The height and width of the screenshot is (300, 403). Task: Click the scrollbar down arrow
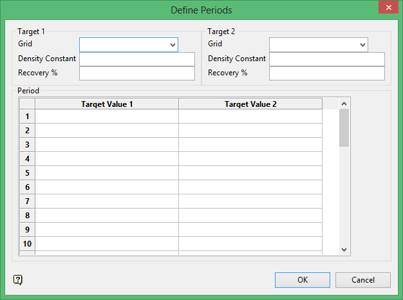344,249
